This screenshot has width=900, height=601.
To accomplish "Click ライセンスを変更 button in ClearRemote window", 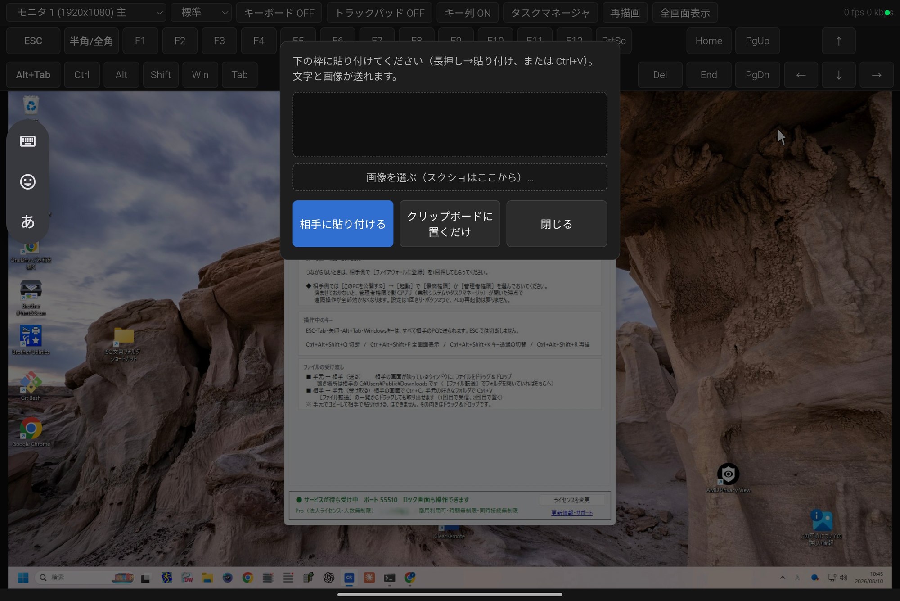I will 571,500.
